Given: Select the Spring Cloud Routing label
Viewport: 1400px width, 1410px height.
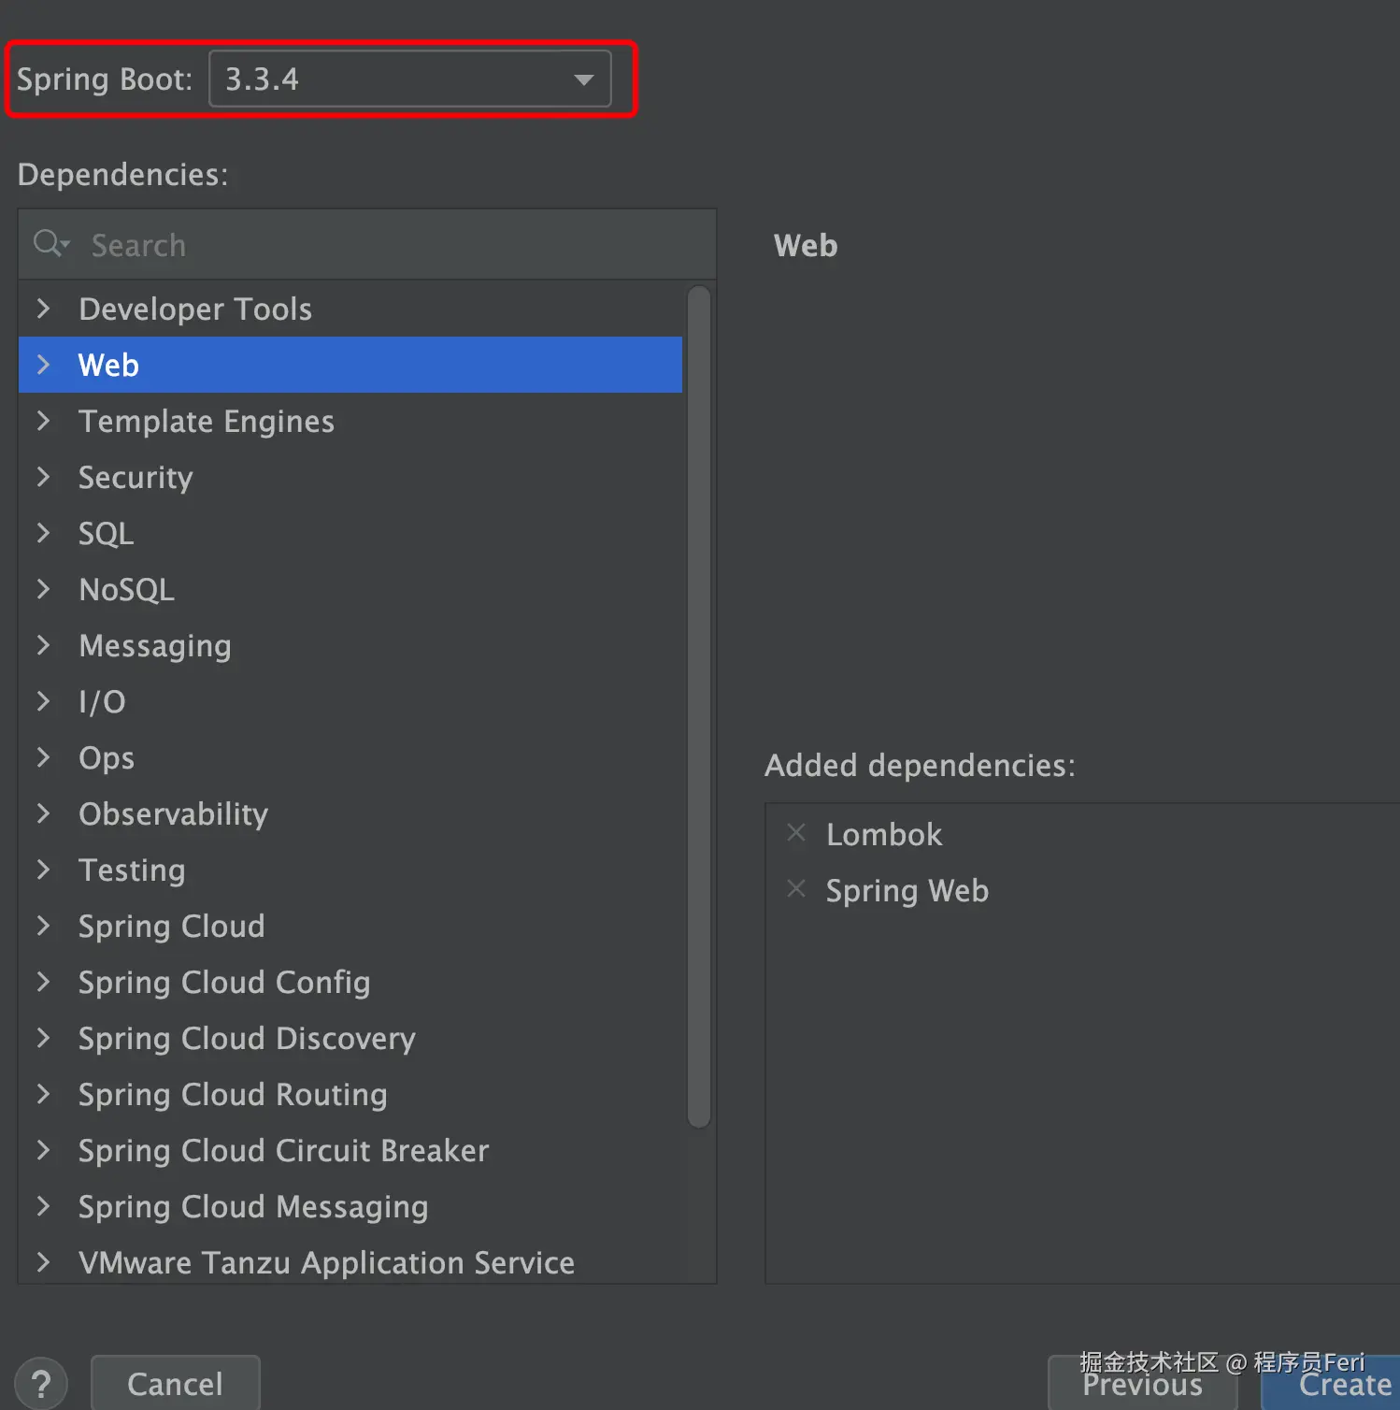Looking at the screenshot, I should click(233, 1095).
